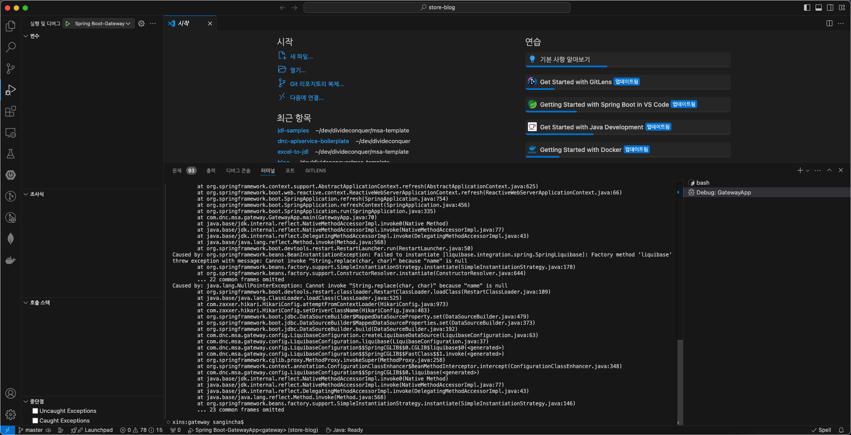
Task: Open the Get Started with GitLens walkthrough
Action: click(x=628, y=82)
